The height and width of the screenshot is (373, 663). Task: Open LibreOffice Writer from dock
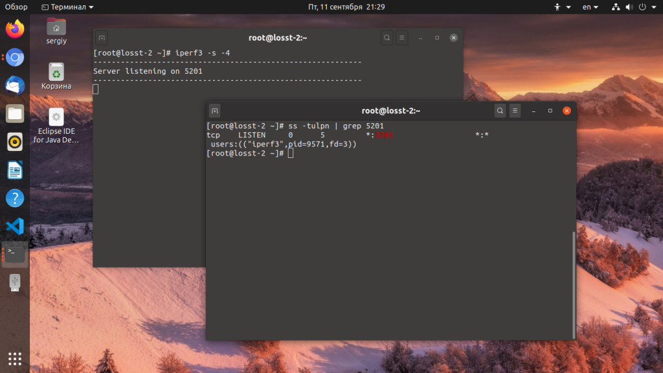click(x=15, y=170)
